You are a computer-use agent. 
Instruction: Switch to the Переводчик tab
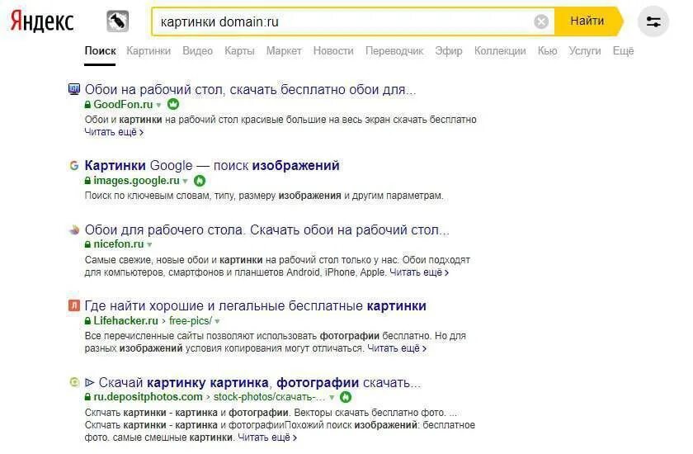(394, 51)
